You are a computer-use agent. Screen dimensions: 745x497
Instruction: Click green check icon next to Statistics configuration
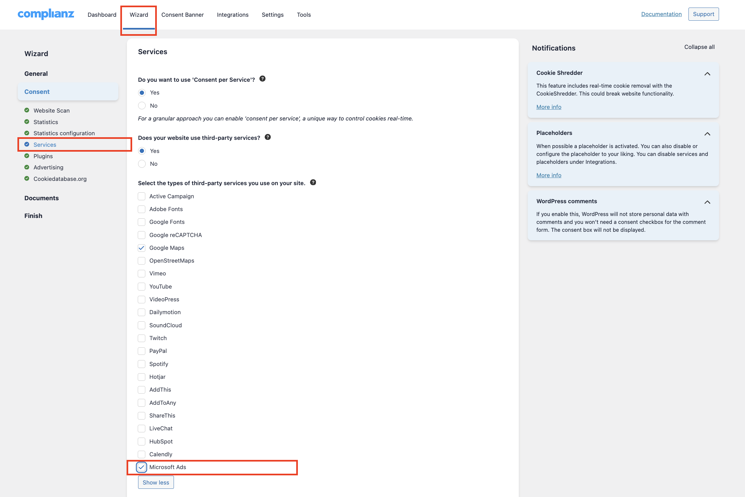point(27,133)
